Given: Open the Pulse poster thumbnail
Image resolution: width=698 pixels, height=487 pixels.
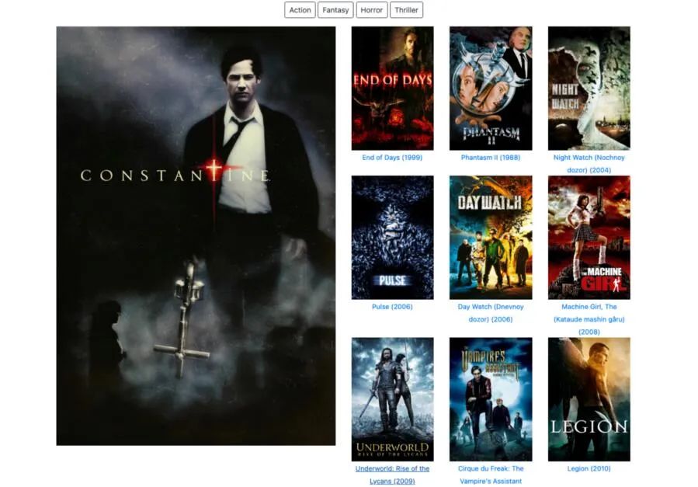Looking at the screenshot, I should coord(392,237).
